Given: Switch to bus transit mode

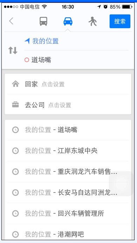Looking at the screenshot, I should [43, 21].
